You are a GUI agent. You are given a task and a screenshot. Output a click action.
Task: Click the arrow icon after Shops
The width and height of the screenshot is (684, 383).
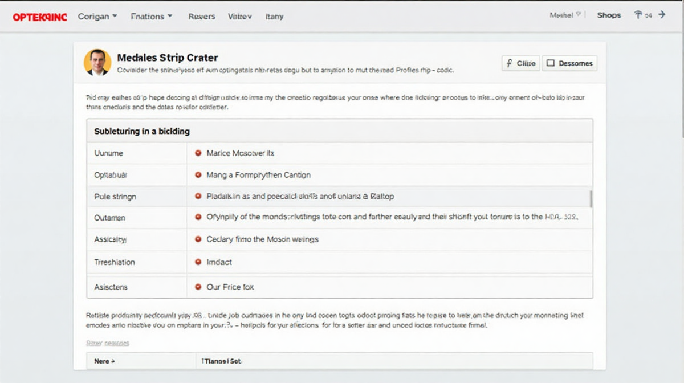point(662,15)
